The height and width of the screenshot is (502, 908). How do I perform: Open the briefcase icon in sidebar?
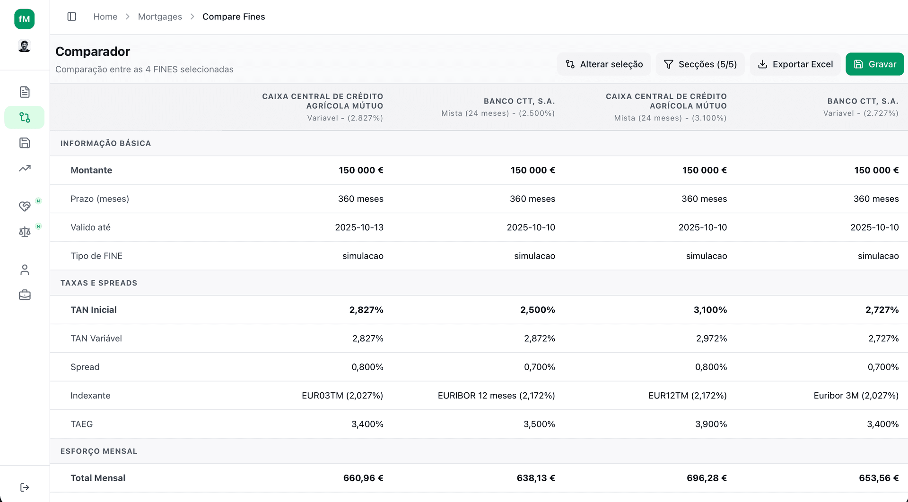tap(25, 295)
